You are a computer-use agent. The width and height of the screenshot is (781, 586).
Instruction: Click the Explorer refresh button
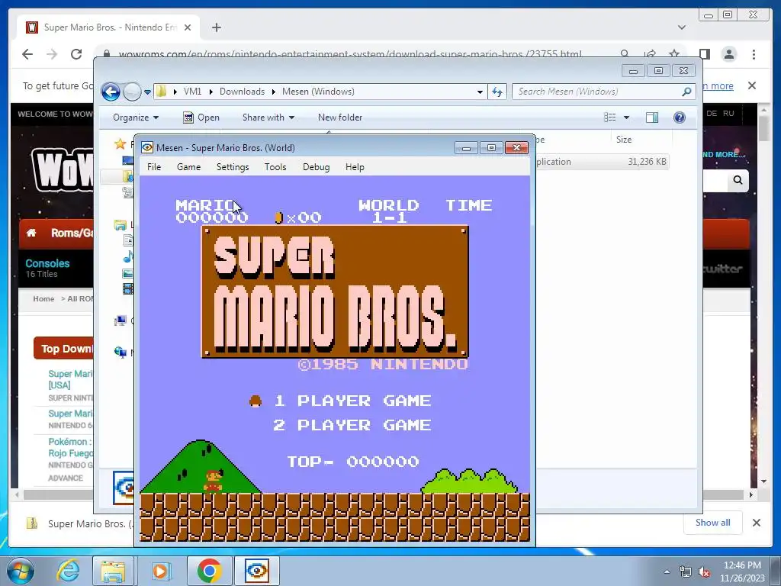497,92
